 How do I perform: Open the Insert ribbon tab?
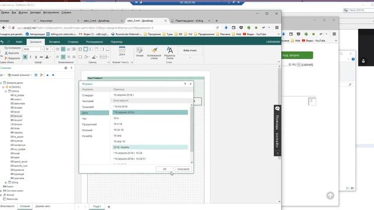pyautogui.click(x=54, y=42)
